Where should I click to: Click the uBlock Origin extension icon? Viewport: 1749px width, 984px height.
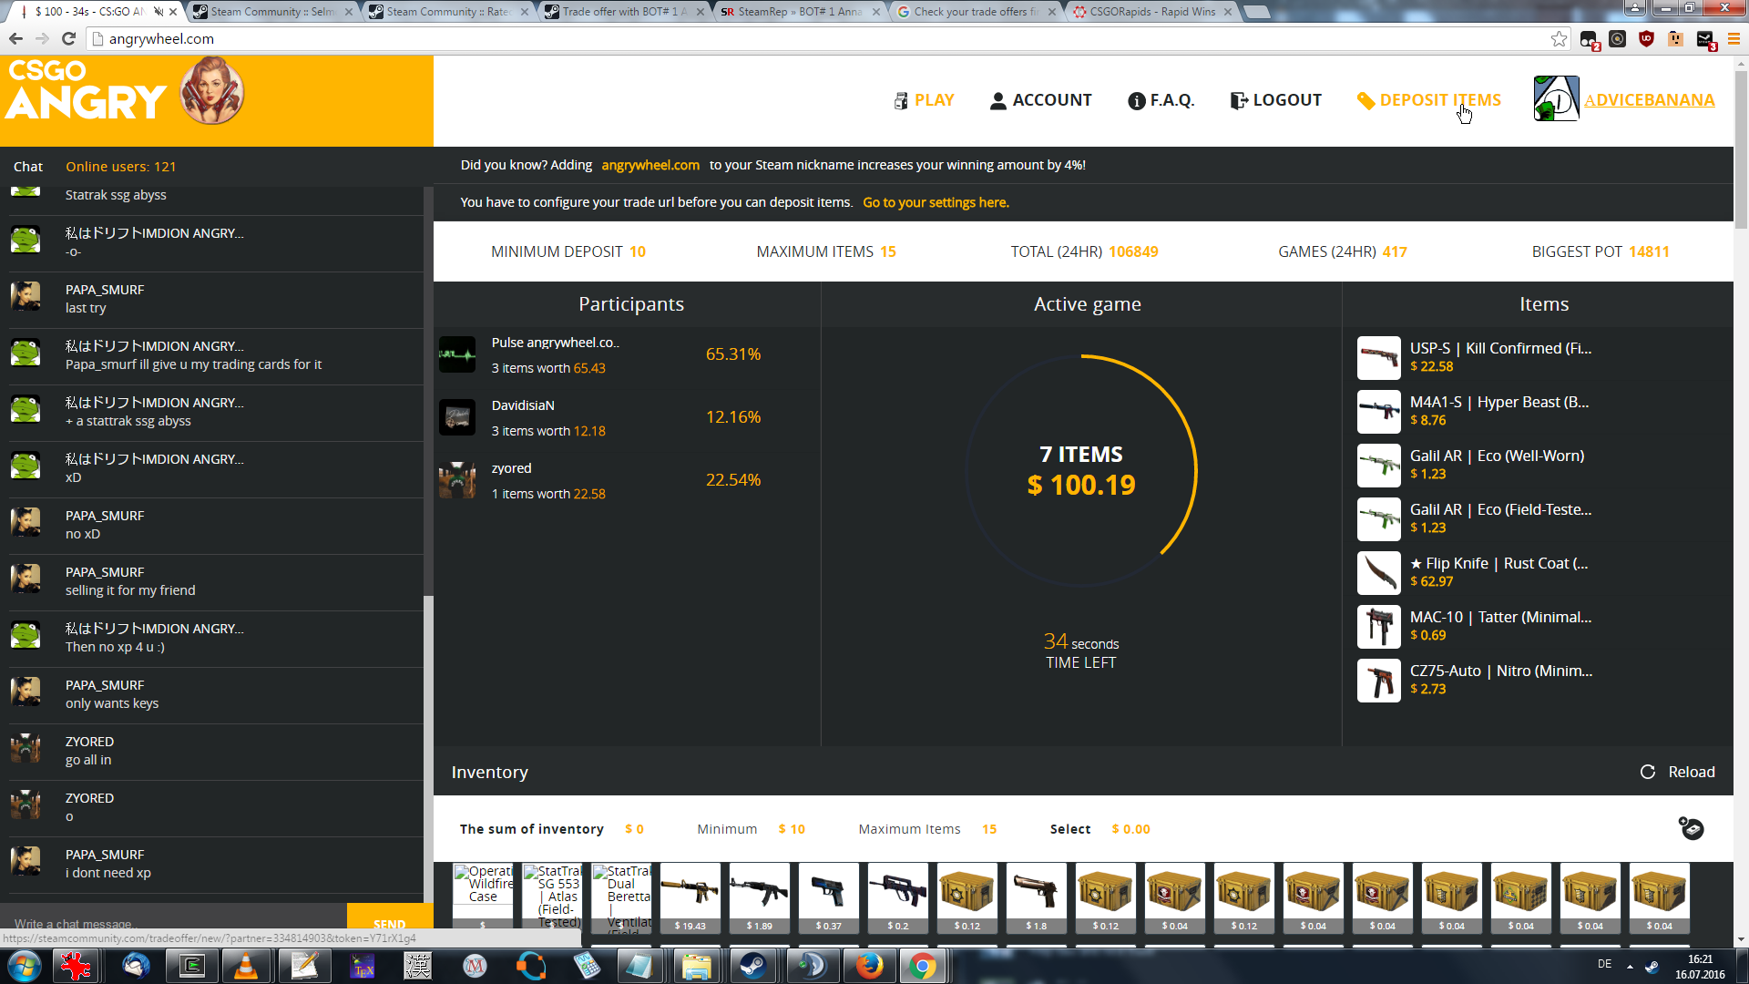click(1646, 39)
